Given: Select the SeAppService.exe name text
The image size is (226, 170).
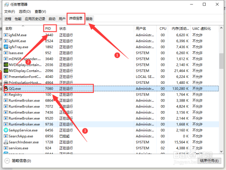Looking at the screenshot, I should pos(23,130).
